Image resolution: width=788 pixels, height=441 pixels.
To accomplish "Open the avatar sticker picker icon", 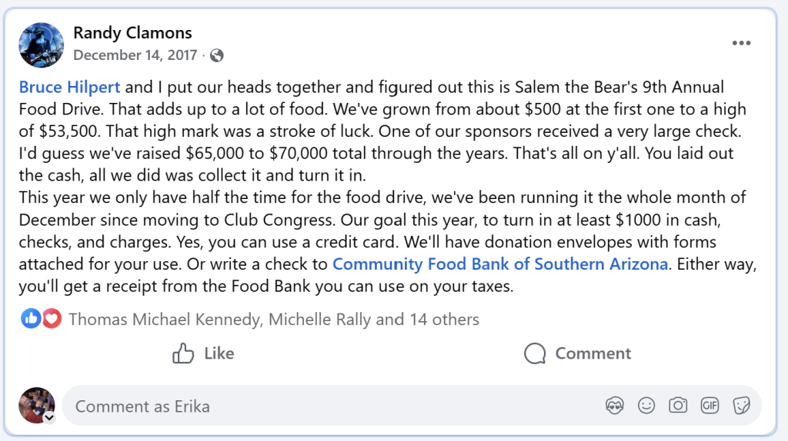I will pos(615,406).
